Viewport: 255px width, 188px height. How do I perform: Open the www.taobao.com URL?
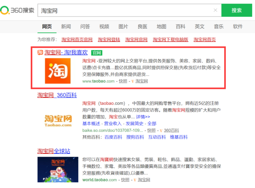98,81
